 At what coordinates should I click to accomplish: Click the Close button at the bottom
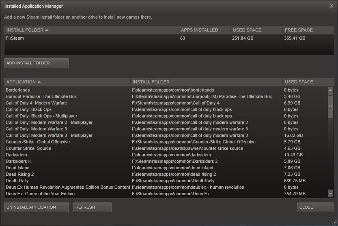click(315, 207)
